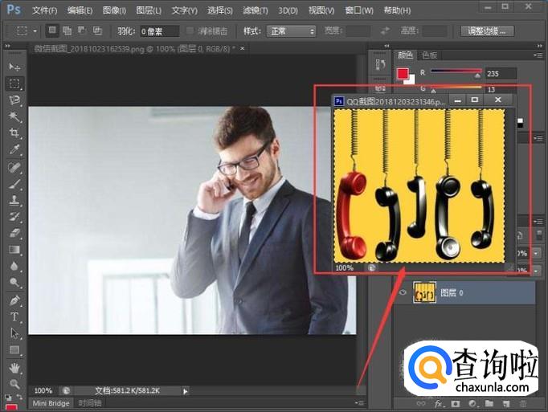This screenshot has width=548, height=412.
Task: Click the R channel color slider
Action: click(x=456, y=72)
